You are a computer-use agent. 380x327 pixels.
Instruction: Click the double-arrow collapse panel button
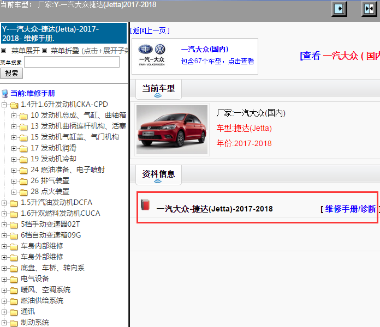tap(369, 9)
